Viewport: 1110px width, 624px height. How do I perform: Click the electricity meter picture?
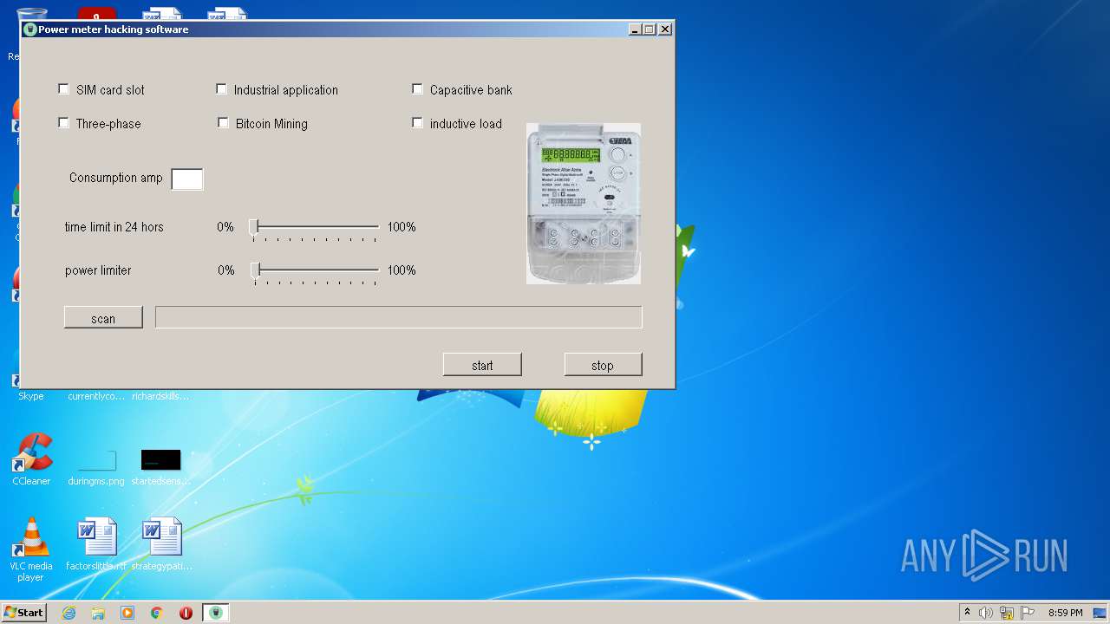click(584, 204)
